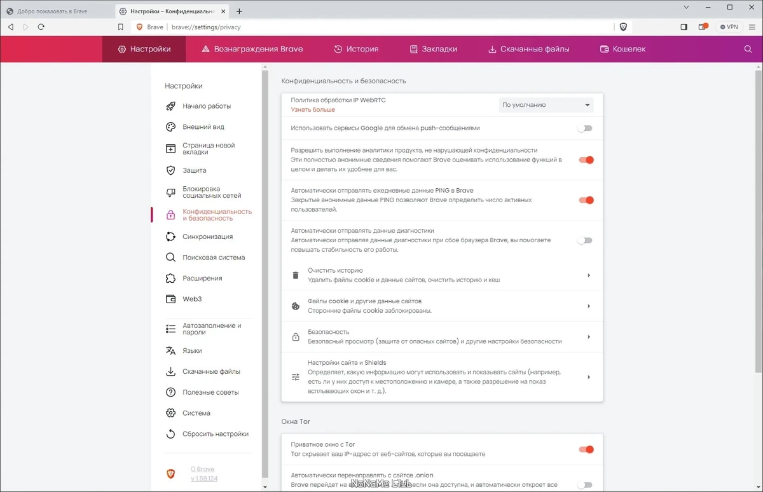This screenshot has width=763, height=492.
Task: Open the hamburger main menu
Action: (x=752, y=27)
